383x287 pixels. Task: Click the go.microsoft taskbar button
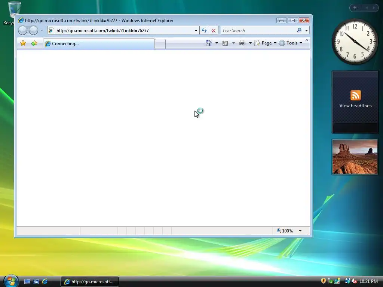tap(90, 282)
